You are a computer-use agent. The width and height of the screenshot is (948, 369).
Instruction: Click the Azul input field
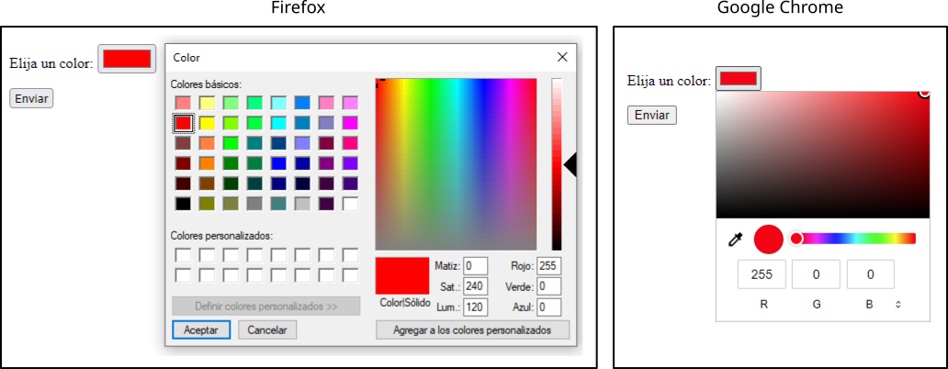pos(549,307)
